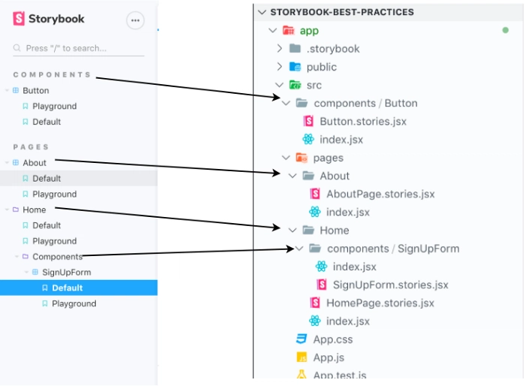Open AboutPage.stories.jsx file
The height and width of the screenshot is (386, 525).
[380, 194]
